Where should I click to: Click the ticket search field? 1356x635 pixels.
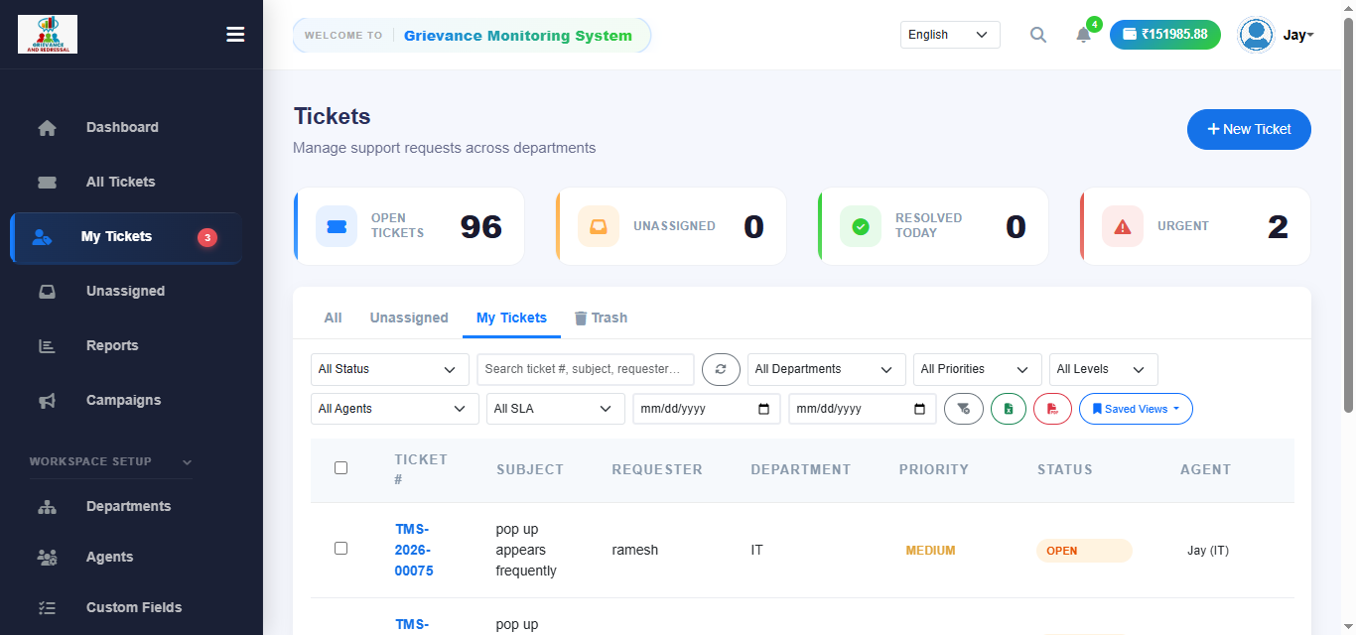click(585, 369)
